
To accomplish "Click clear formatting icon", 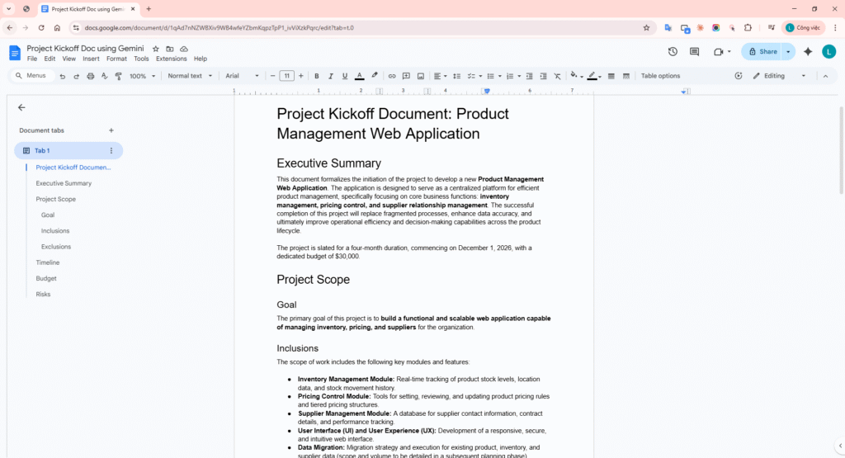I will pyautogui.click(x=557, y=76).
